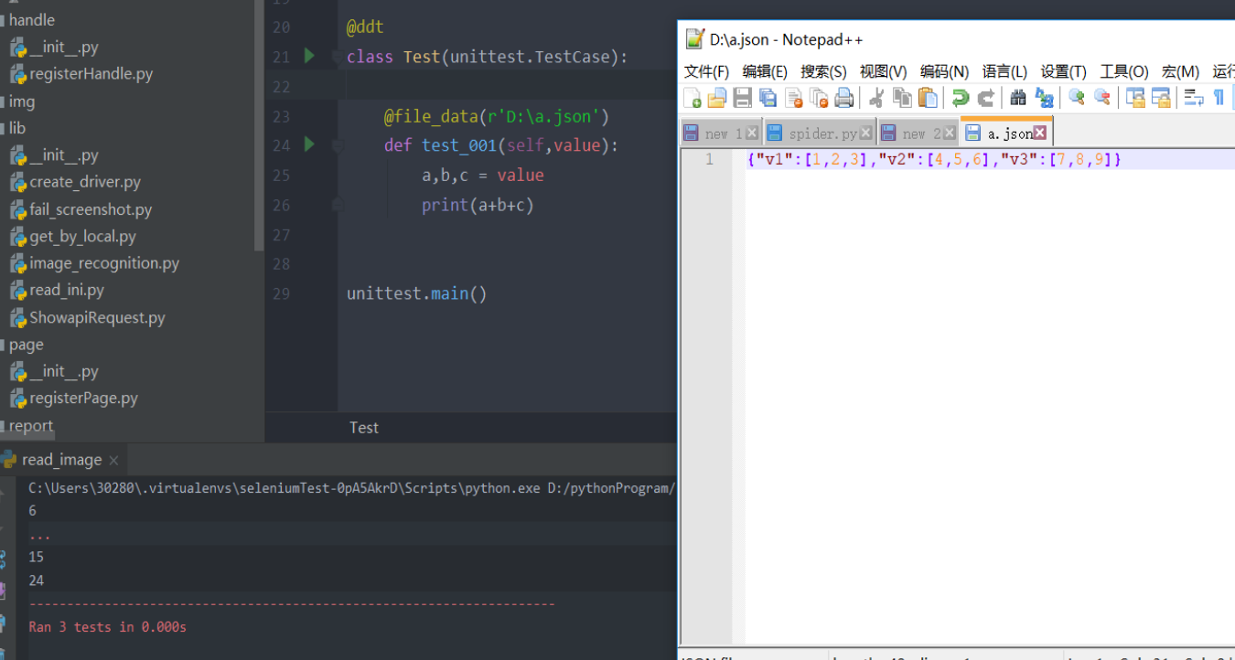Viewport: 1235px width, 660px height.
Task: Open the 编辑(E) menu
Action: click(x=765, y=71)
